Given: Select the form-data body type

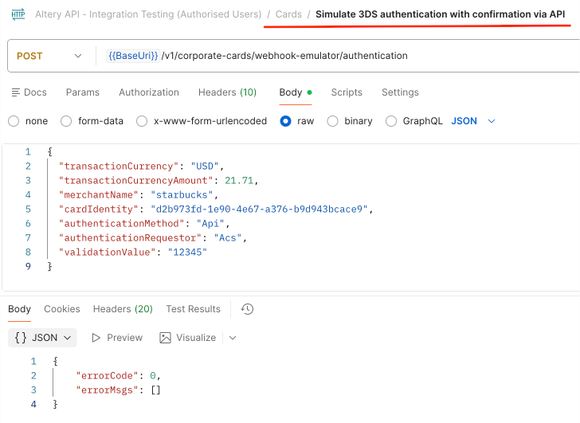Looking at the screenshot, I should pyautogui.click(x=66, y=121).
